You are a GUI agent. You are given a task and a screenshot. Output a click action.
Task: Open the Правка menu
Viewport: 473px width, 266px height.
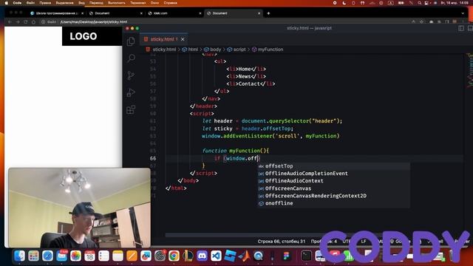click(45, 3)
